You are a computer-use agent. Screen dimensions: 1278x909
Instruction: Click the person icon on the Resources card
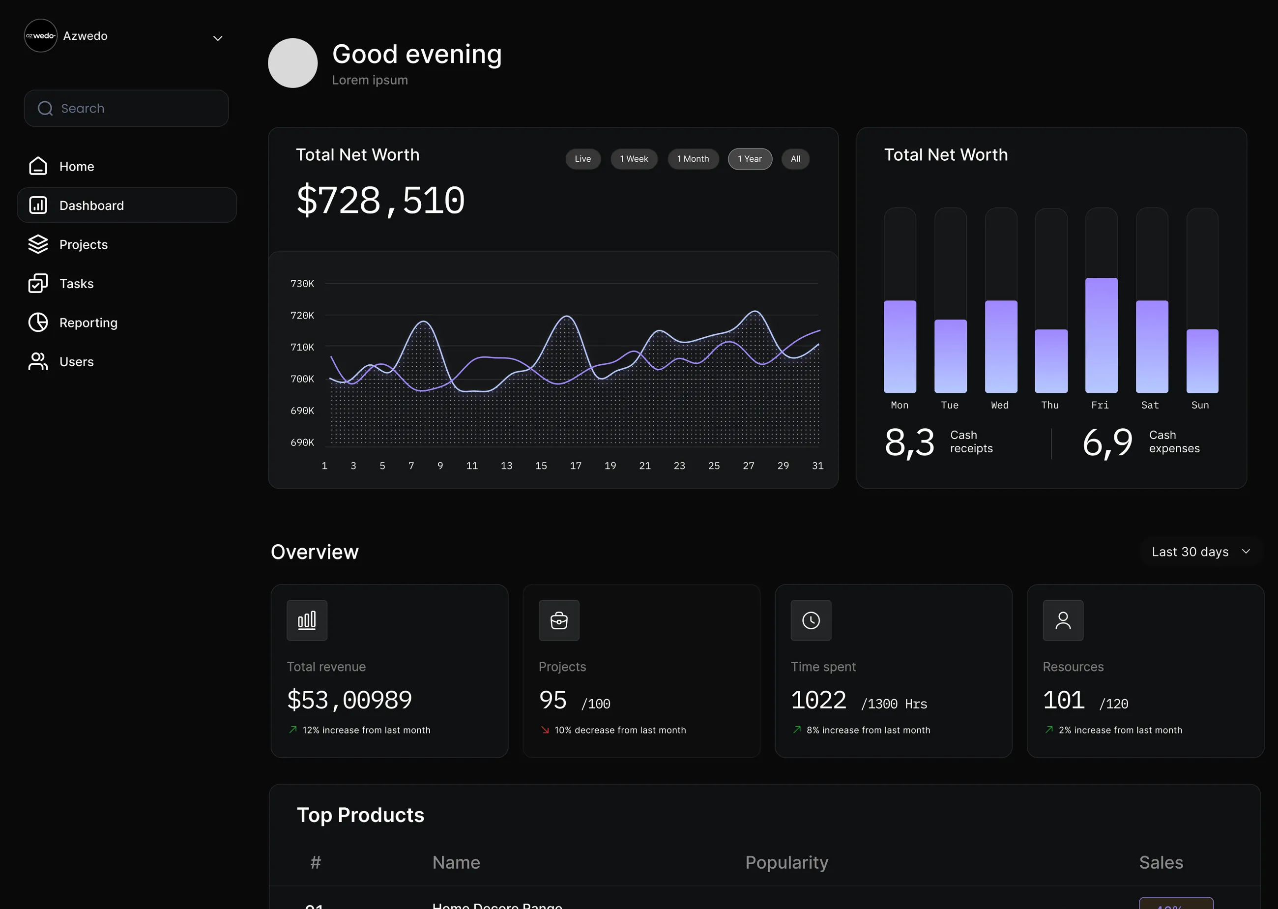1063,620
